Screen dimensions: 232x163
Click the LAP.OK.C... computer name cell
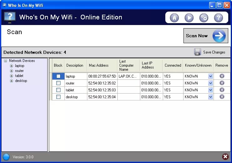pyautogui.click(x=129, y=76)
